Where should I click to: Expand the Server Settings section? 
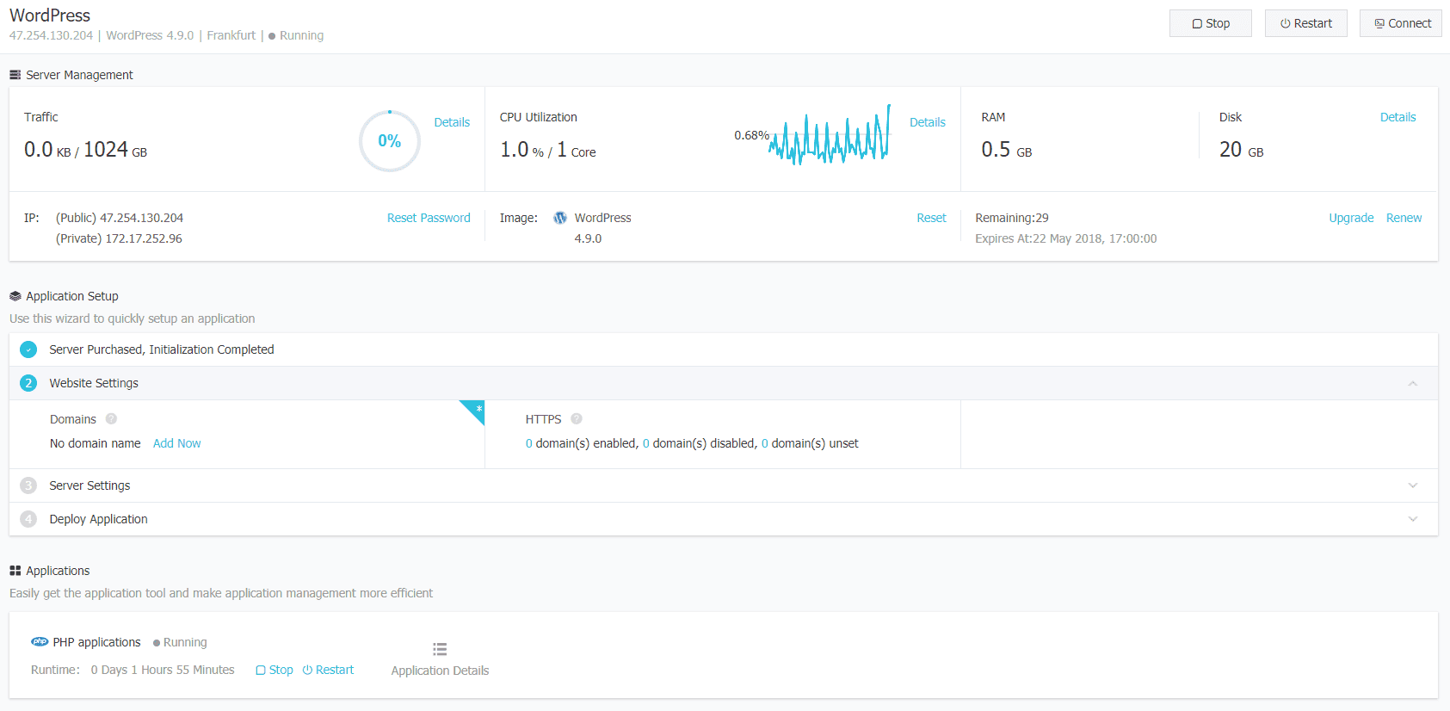(x=1412, y=485)
